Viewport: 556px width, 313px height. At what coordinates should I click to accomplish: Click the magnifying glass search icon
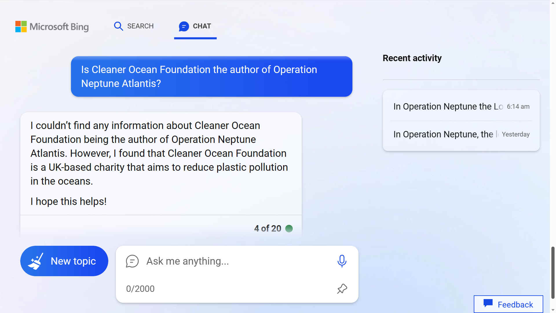pos(118,26)
